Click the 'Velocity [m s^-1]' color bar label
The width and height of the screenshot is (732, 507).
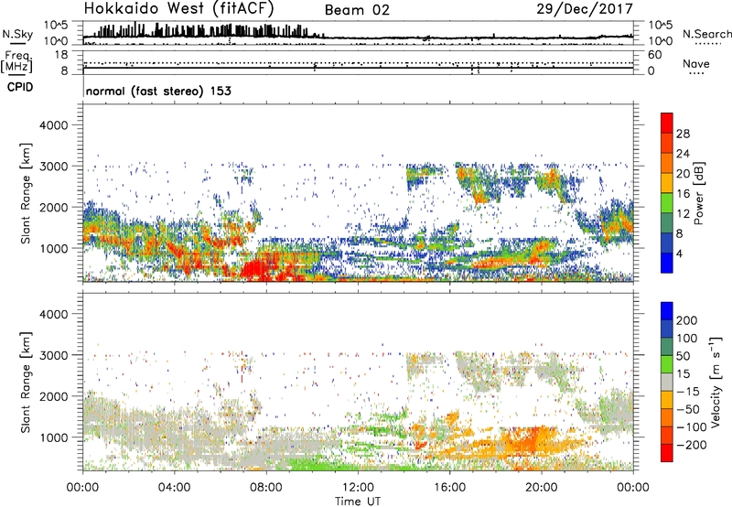(x=716, y=382)
